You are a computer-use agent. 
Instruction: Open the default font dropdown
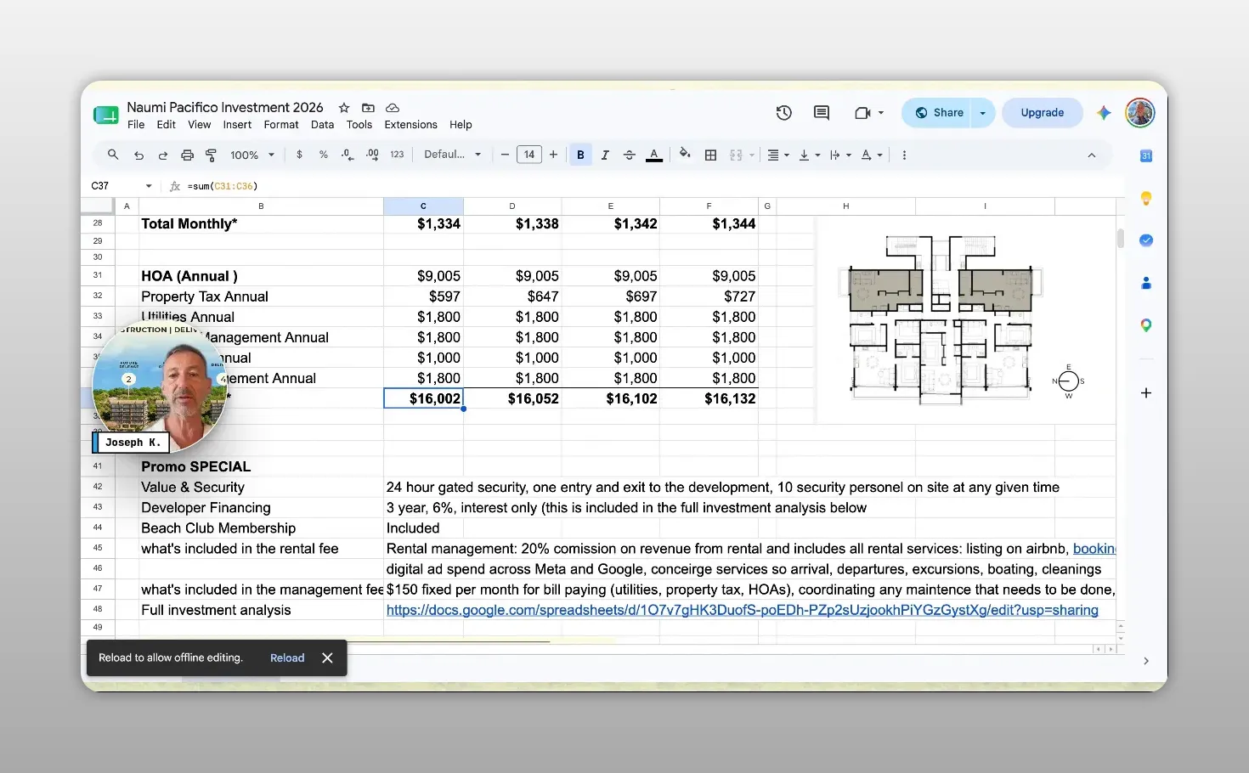tap(453, 155)
